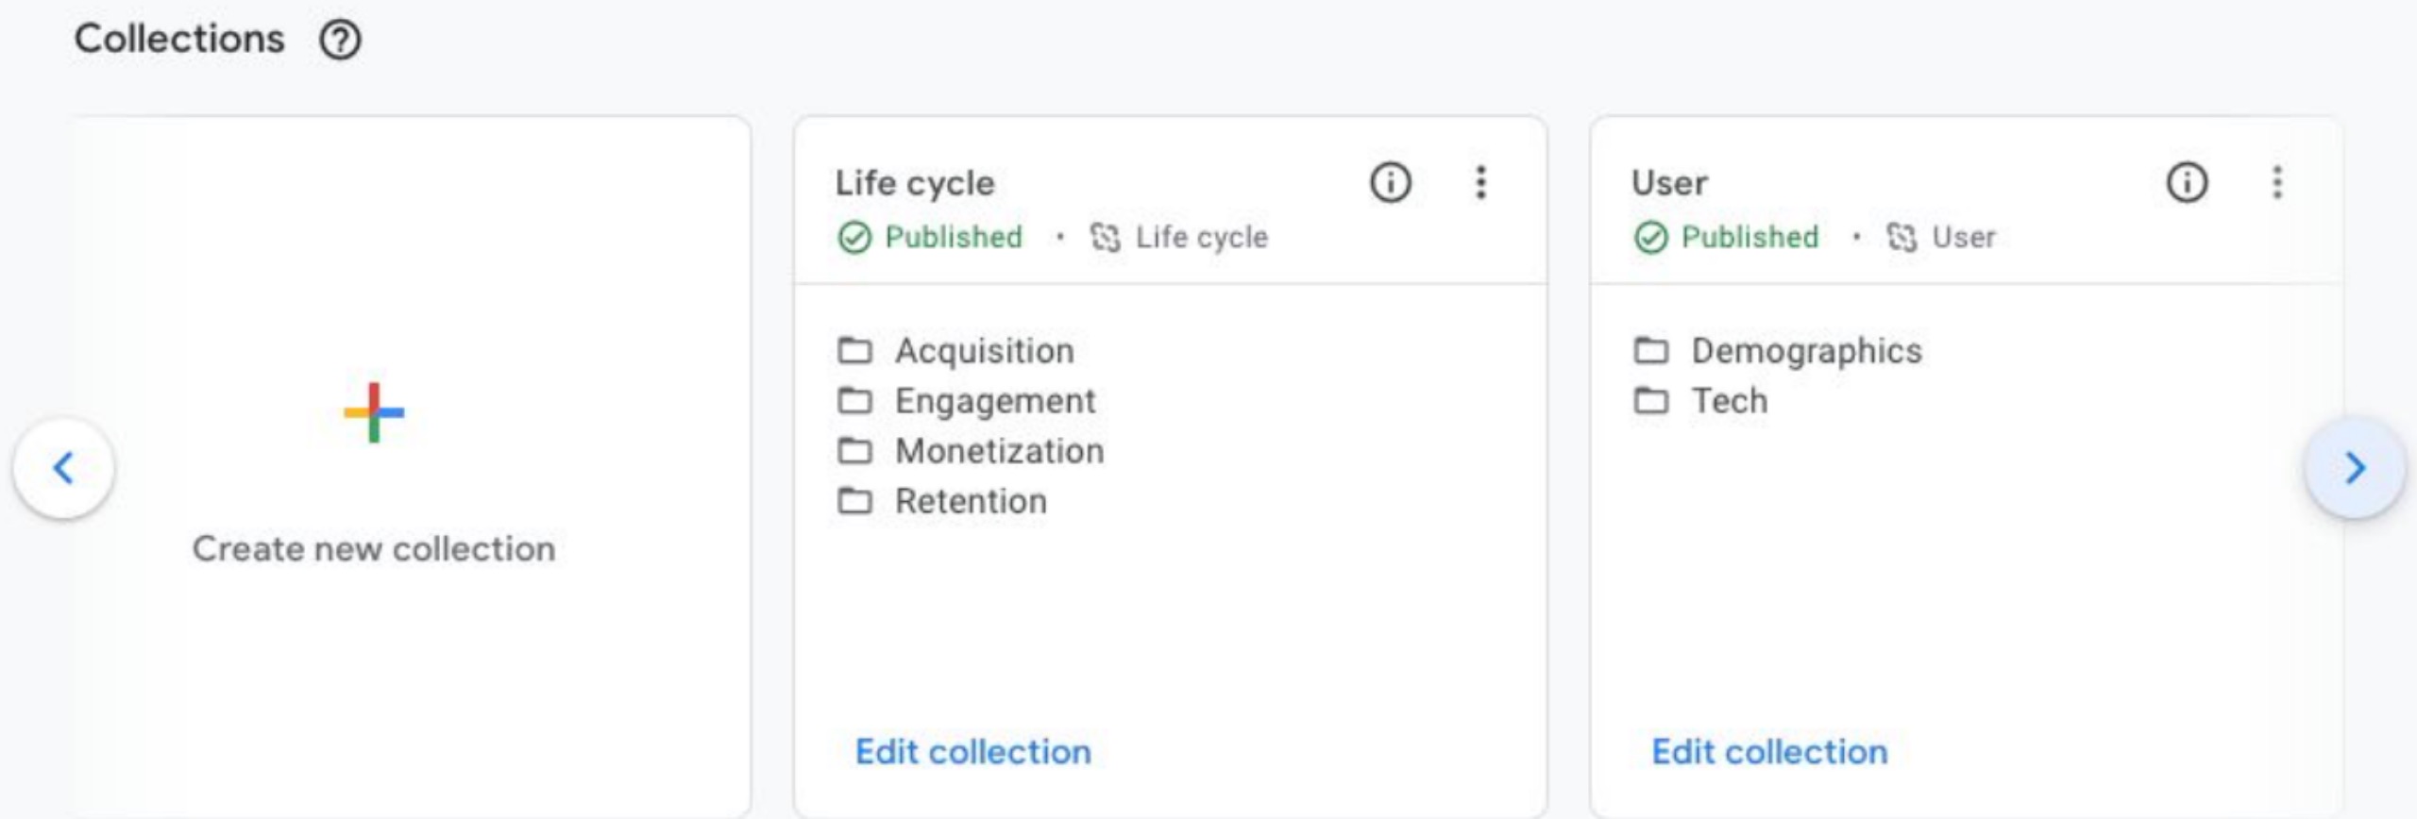Screen dimensions: 2417x819
Task: Select the Monetization folder
Action: 999,451
